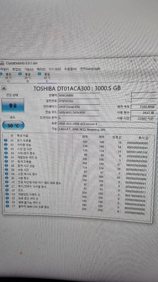Click raw value 000801A801AE
The height and width of the screenshot is (282, 158).
pos(137,152)
